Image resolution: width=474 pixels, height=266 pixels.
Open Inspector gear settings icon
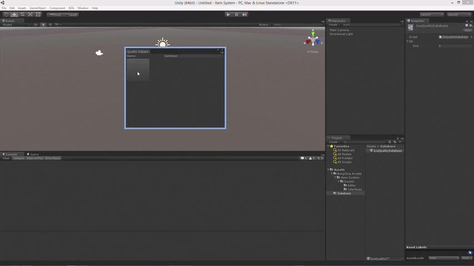471,25
